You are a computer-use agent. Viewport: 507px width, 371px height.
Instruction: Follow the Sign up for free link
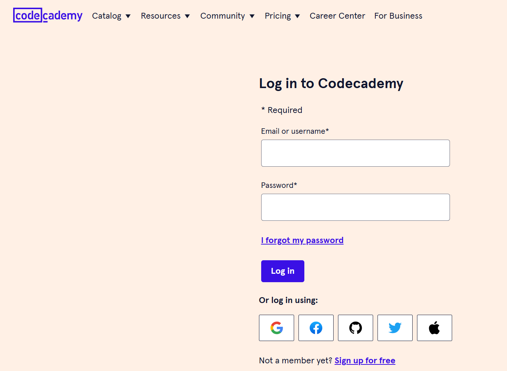point(365,360)
